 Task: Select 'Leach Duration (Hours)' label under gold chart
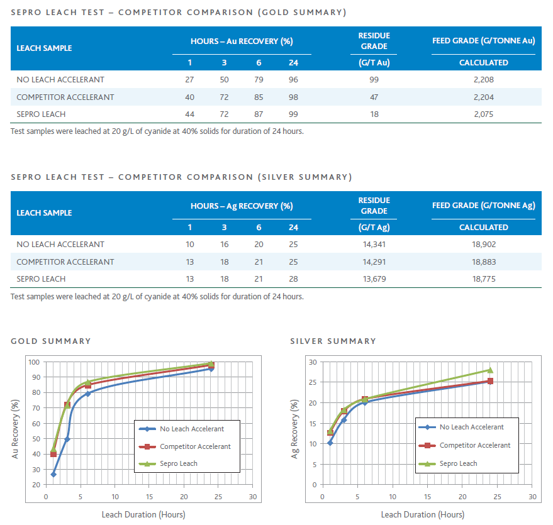[143, 515]
